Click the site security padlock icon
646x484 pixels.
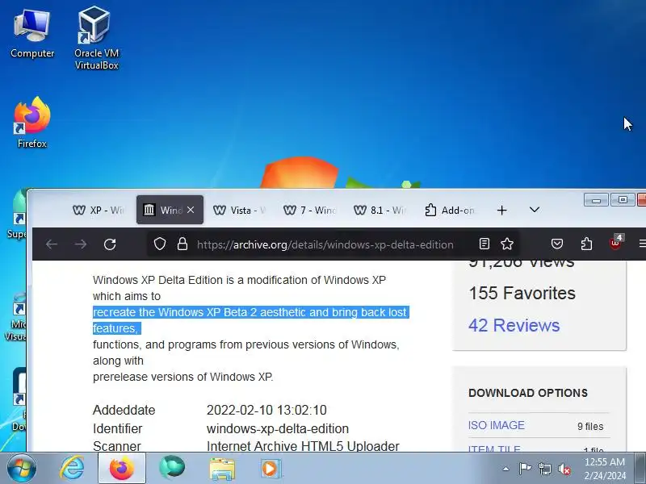tap(182, 244)
